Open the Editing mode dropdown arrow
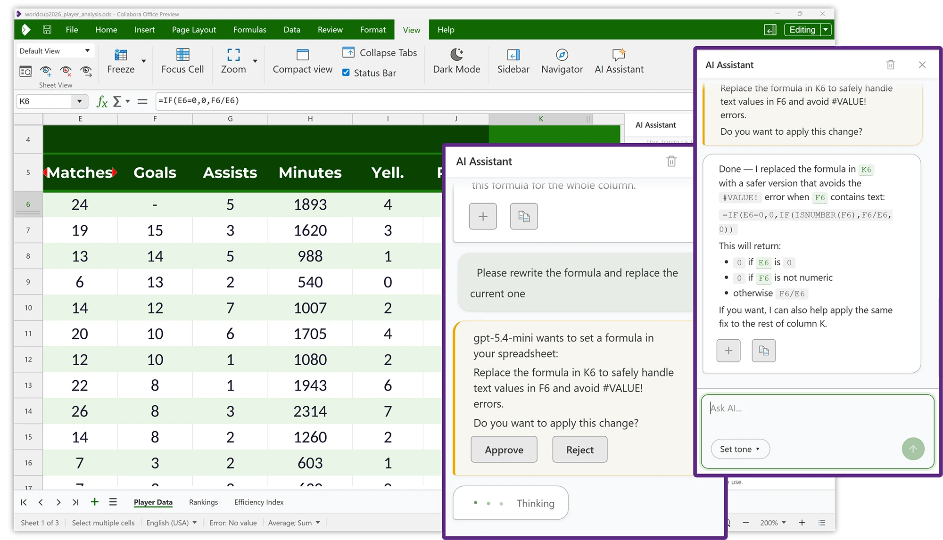943x540 pixels. click(x=826, y=30)
